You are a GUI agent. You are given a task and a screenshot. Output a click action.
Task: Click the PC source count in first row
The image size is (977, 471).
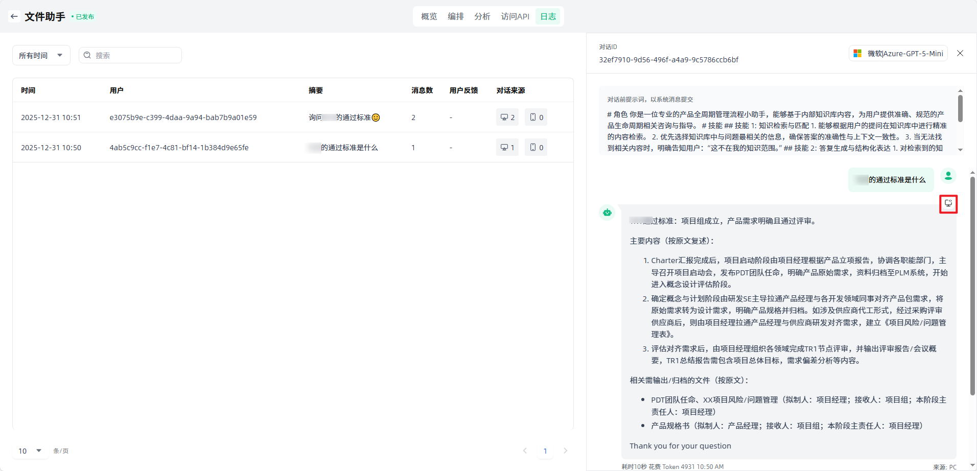click(507, 117)
